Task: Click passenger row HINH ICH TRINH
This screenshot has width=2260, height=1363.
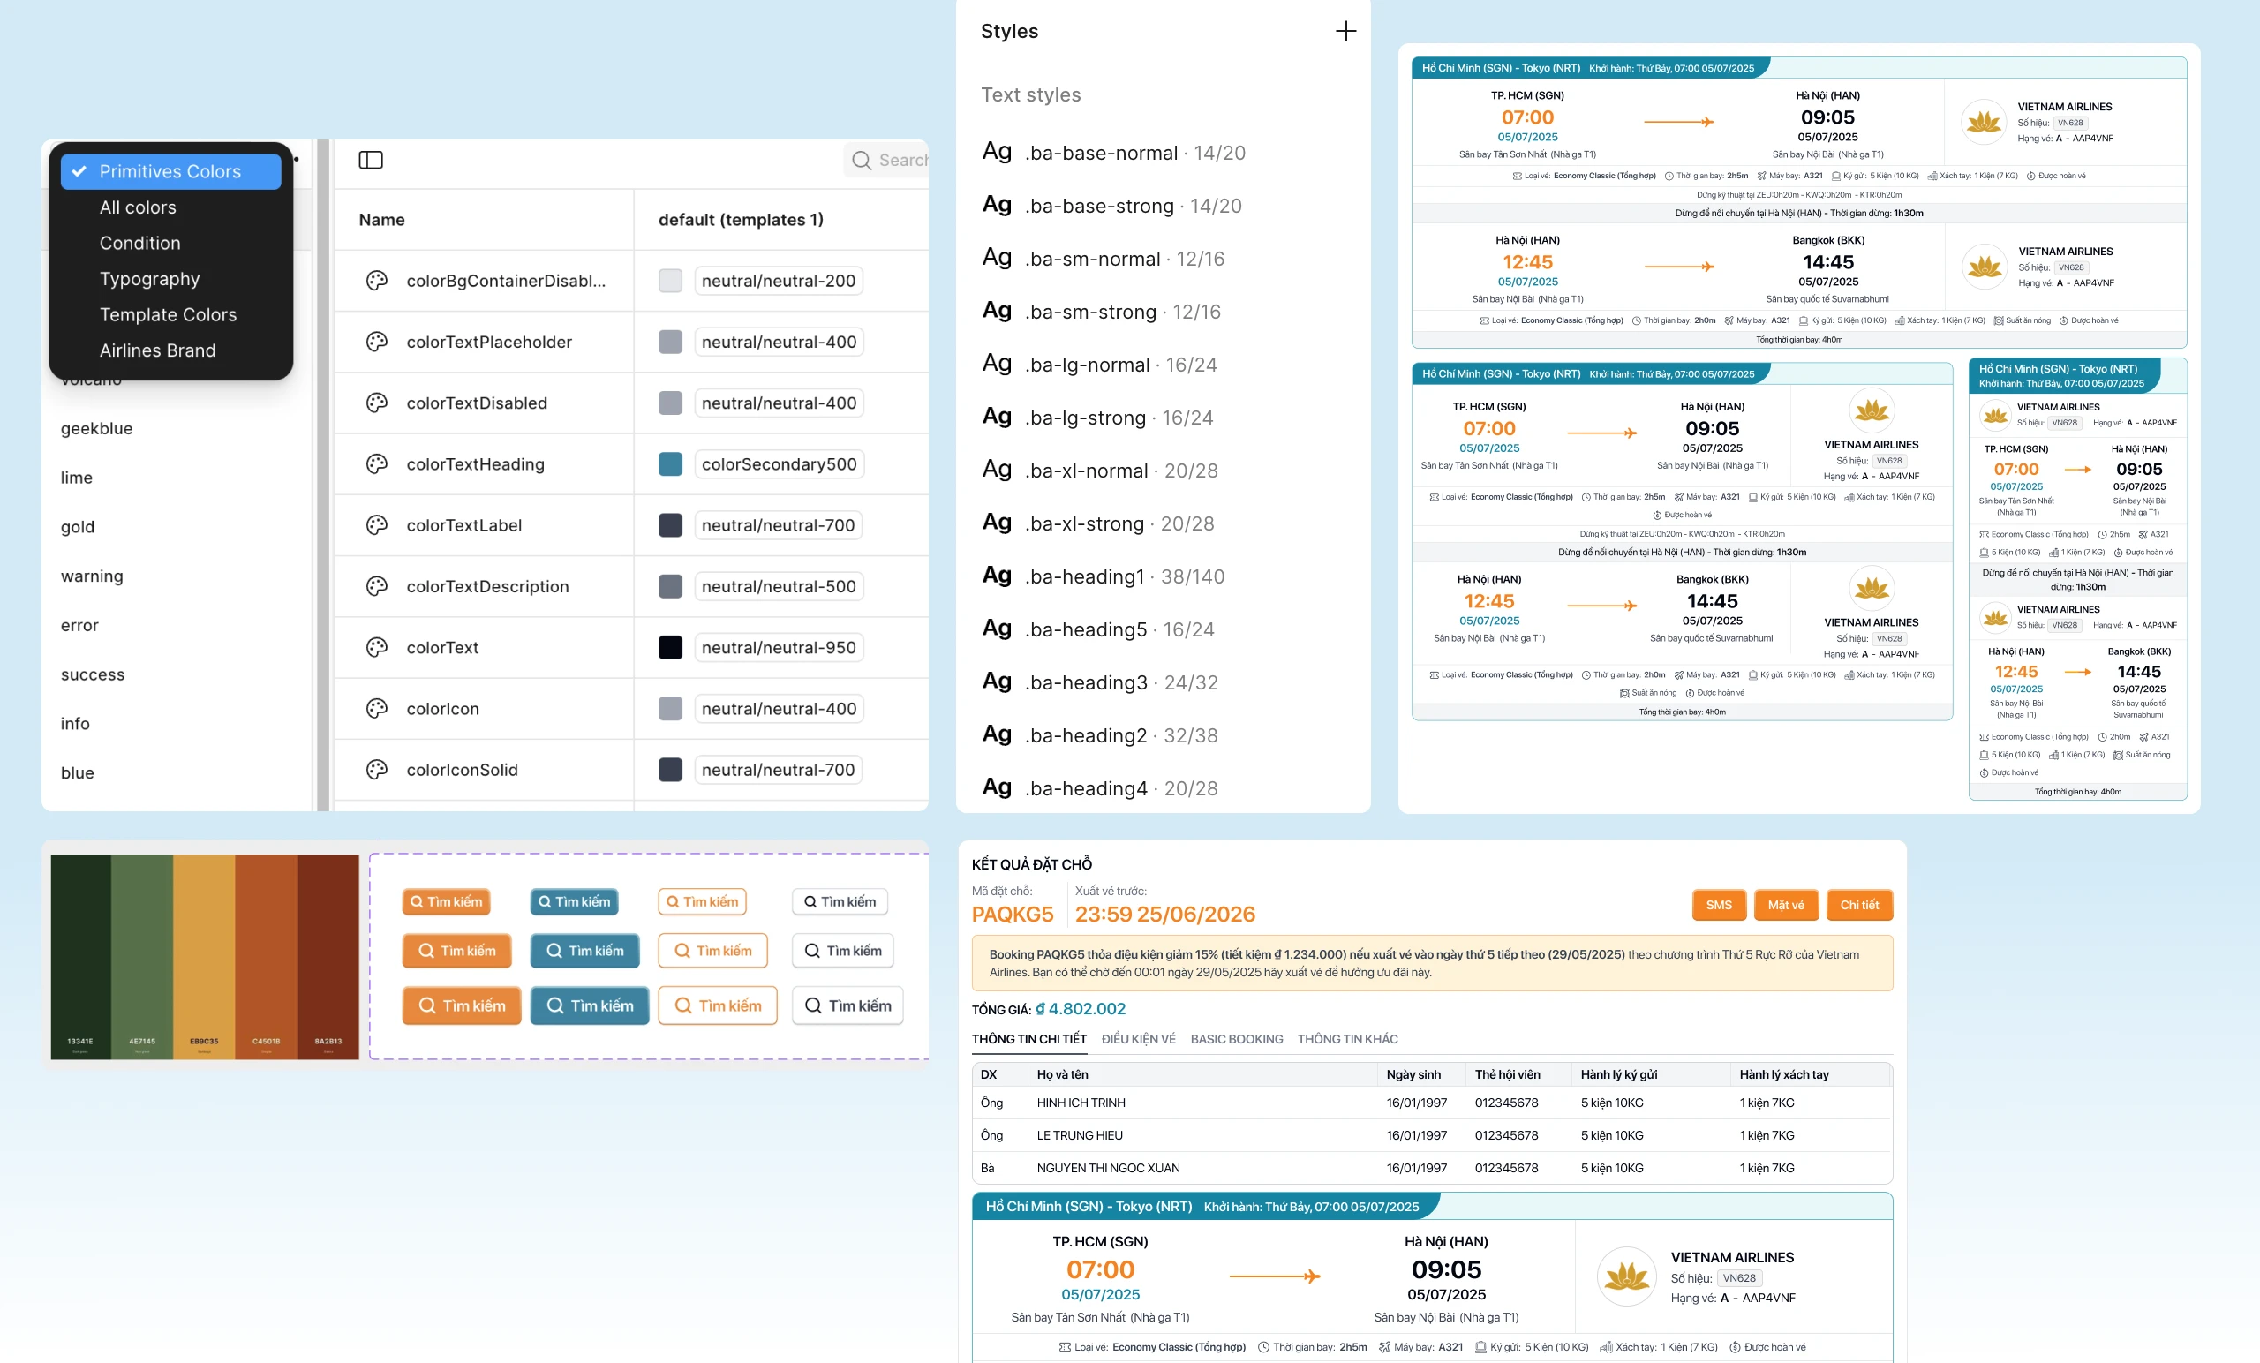Action: coord(1432,1103)
